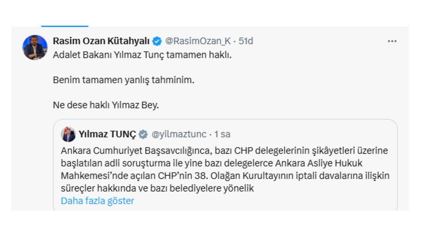This screenshot has width=421, height=237.
Task: Open the tweet's 51d timestamp
Action: tap(246, 41)
